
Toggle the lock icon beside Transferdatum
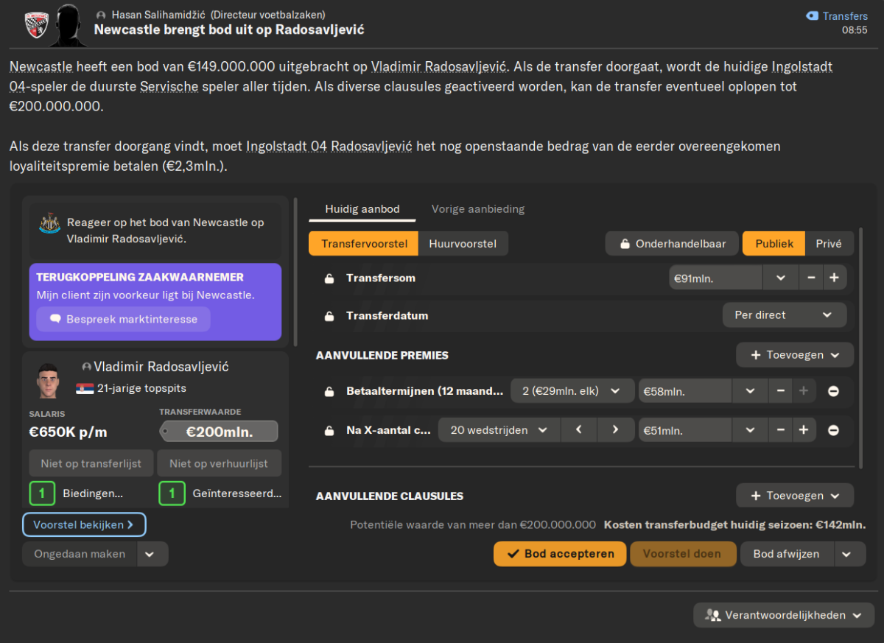point(329,316)
